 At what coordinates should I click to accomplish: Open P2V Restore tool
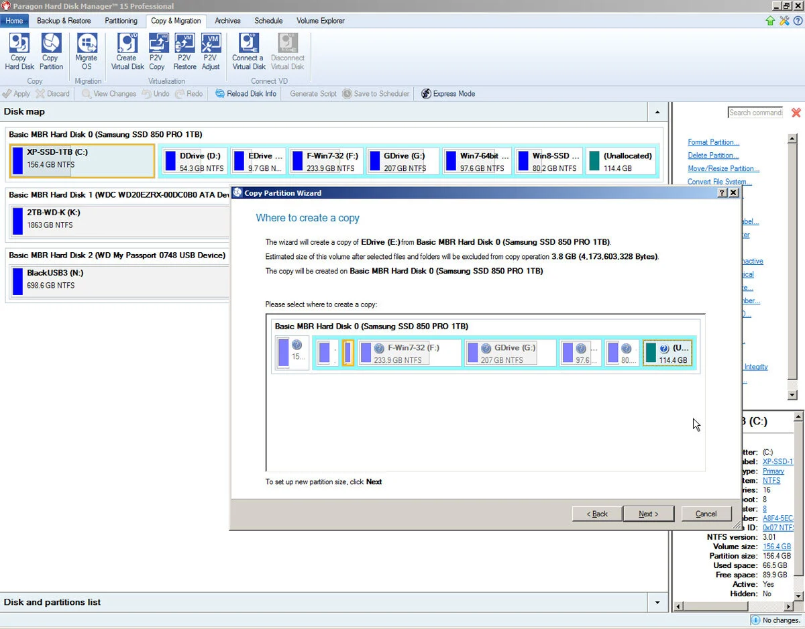coord(184,52)
